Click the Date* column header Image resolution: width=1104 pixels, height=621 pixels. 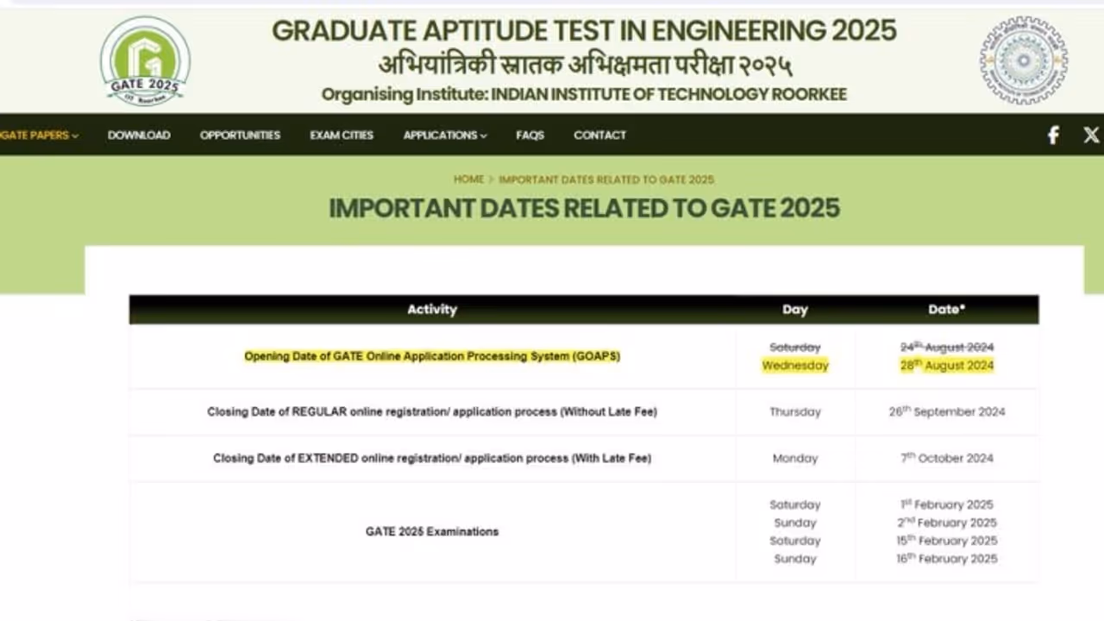click(946, 310)
